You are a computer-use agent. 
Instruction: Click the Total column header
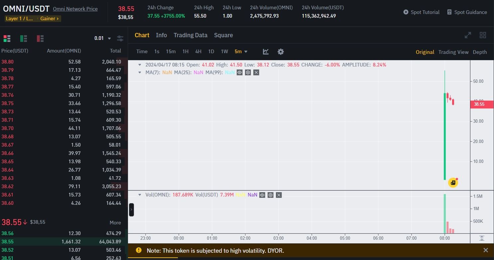click(115, 51)
